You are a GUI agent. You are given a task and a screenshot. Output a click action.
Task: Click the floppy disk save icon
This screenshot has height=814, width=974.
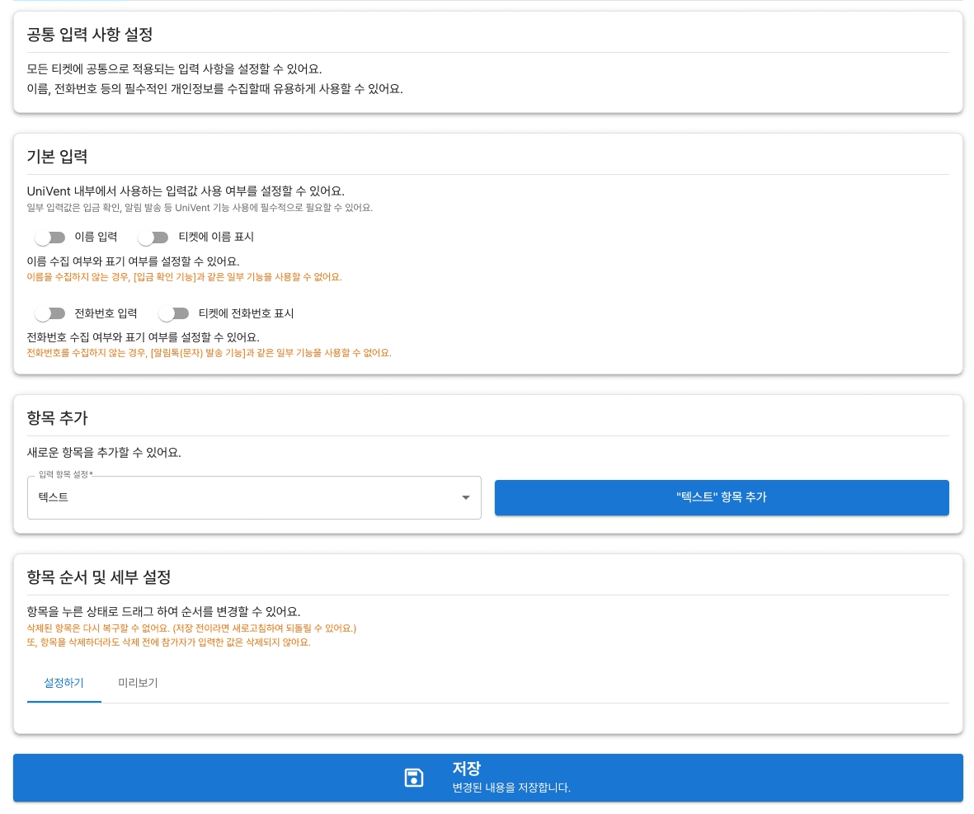click(414, 778)
